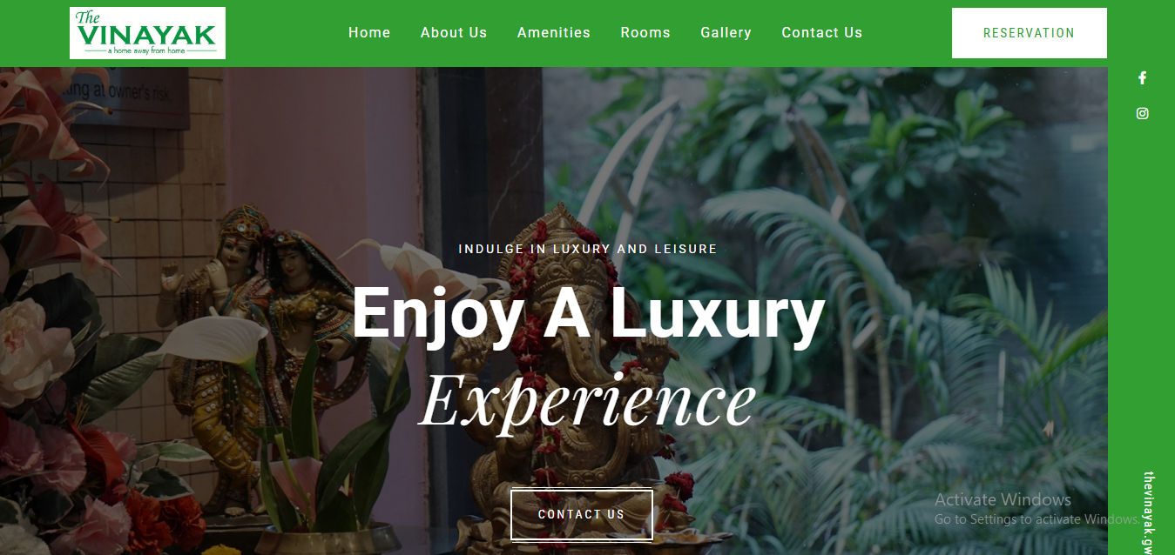This screenshot has height=555, width=1175.
Task: Click The Vinayak logo
Action: point(147,33)
